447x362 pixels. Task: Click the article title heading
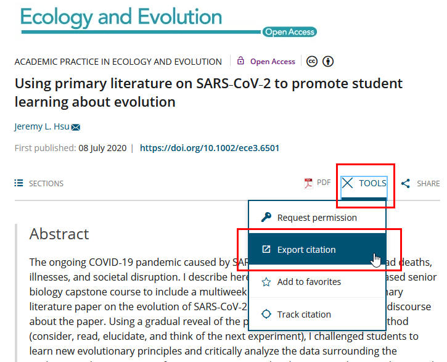(x=208, y=92)
